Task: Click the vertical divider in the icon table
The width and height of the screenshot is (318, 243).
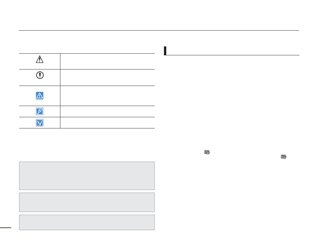Action: [x=60, y=91]
